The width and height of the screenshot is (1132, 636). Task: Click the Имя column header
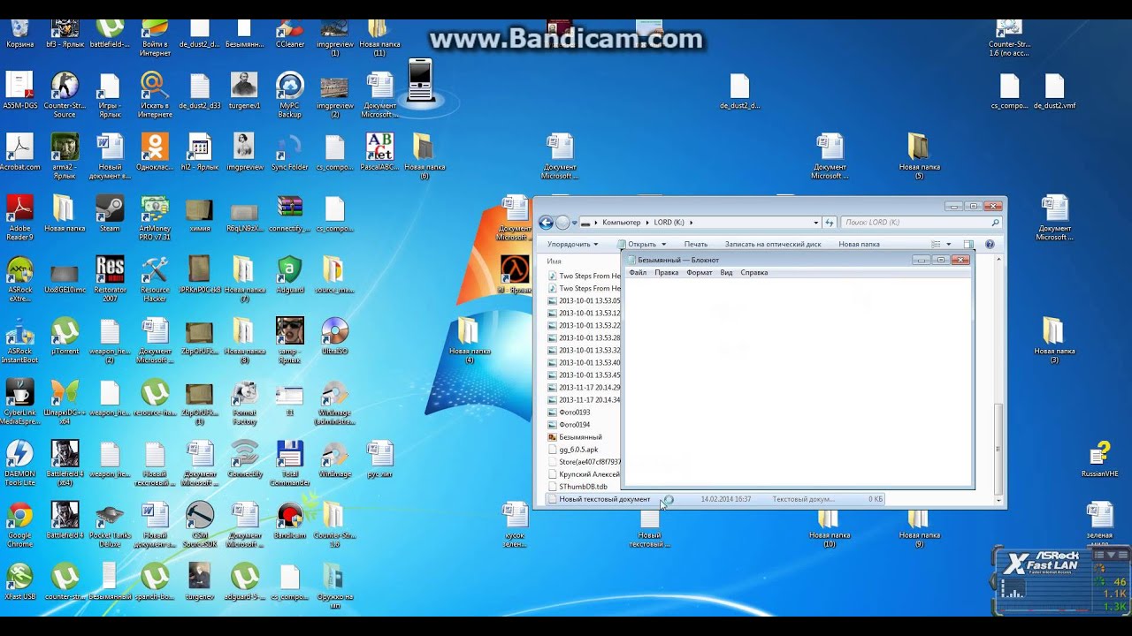coord(554,261)
